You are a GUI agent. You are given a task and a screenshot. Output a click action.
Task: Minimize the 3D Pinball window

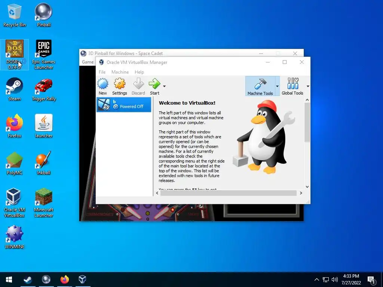[x=261, y=53]
